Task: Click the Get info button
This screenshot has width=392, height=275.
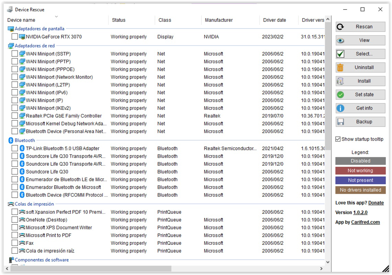Action: pos(360,108)
